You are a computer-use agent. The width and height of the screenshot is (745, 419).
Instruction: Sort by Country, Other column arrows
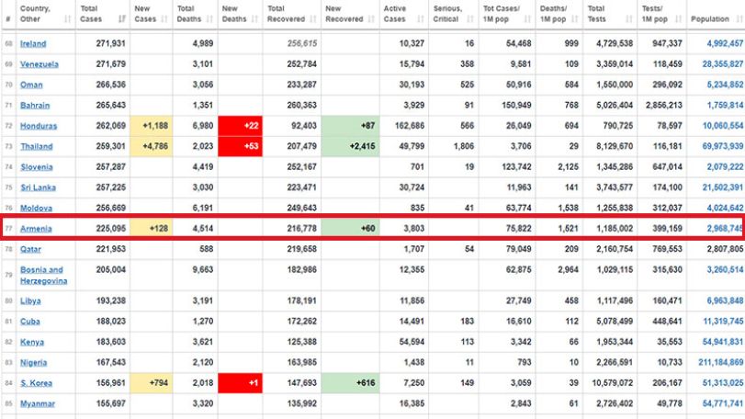coord(67,19)
